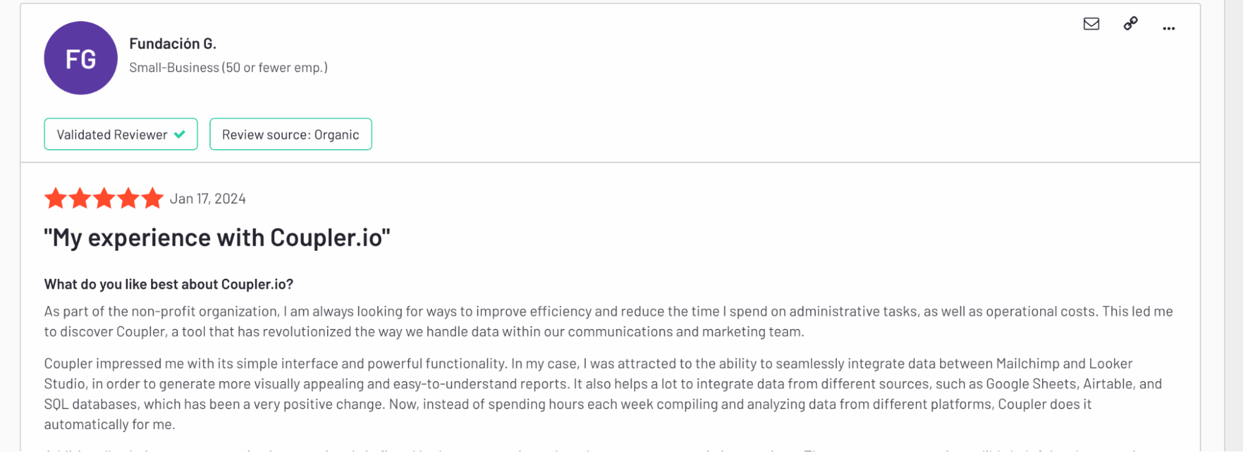Image resolution: width=1243 pixels, height=452 pixels.
Task: Select the third orange rating star
Action: (x=104, y=199)
